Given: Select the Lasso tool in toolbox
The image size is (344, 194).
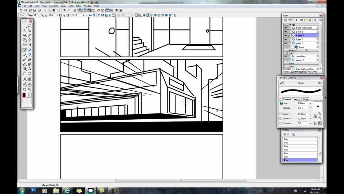Looking at the screenshot, I should pyautogui.click(x=30, y=26).
